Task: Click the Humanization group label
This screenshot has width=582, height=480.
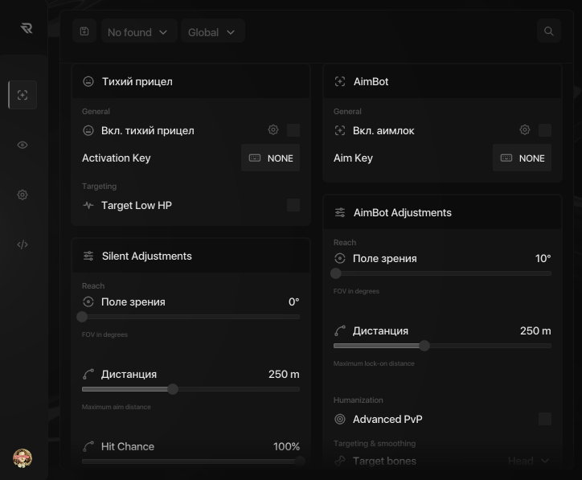Action: 359,400
